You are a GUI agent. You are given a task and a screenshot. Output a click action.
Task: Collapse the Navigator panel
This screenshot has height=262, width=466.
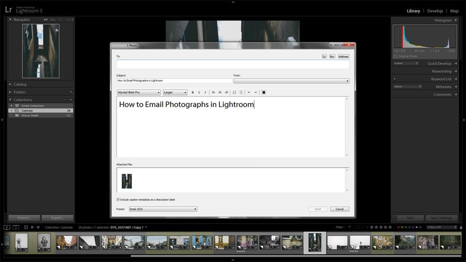coord(10,19)
